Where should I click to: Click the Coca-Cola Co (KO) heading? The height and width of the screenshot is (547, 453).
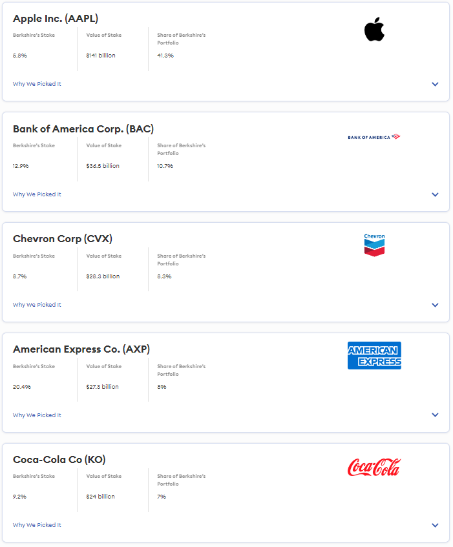(x=59, y=460)
